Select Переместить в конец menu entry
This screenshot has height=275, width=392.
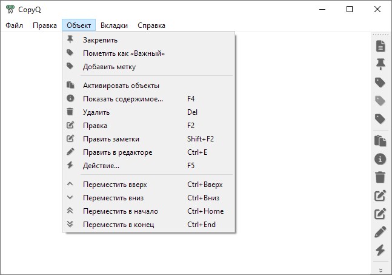(x=118, y=225)
